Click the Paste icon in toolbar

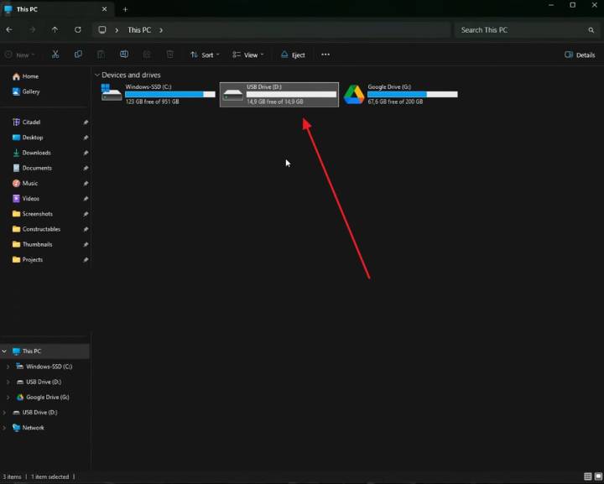[101, 55]
